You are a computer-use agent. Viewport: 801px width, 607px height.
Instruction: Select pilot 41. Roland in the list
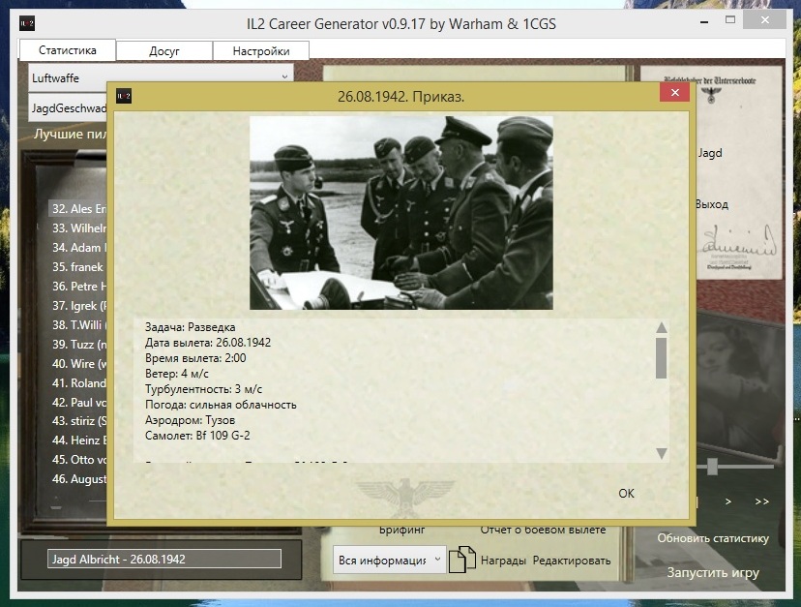click(x=78, y=383)
